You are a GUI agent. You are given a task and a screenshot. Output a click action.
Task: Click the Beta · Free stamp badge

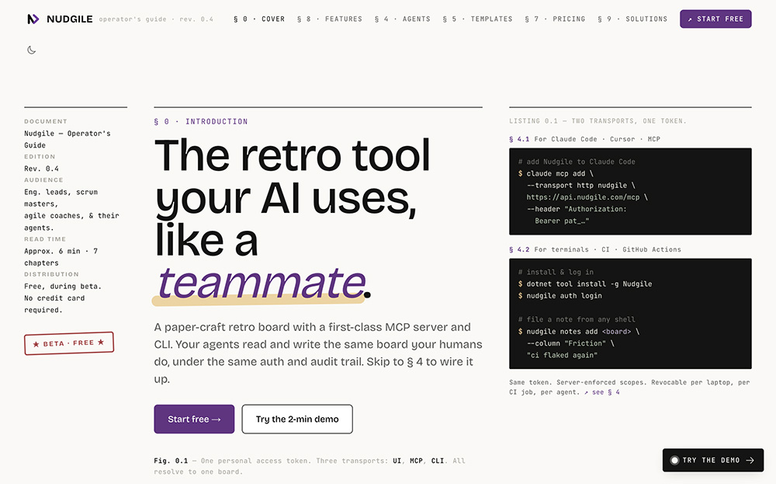click(69, 343)
